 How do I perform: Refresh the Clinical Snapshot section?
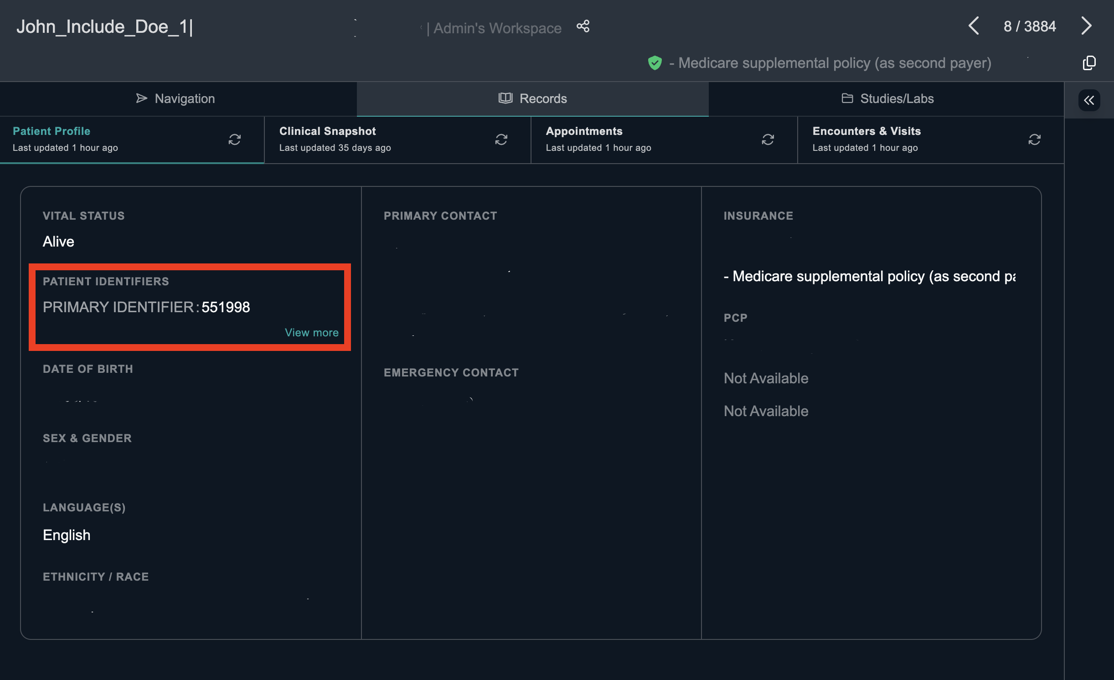501,139
